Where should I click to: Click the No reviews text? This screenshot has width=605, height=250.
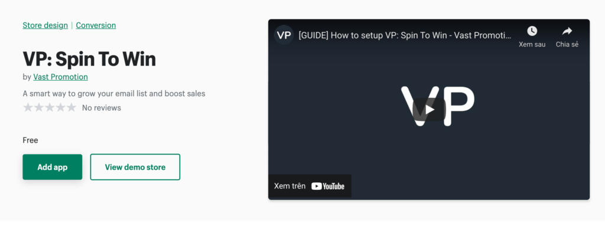pos(102,108)
